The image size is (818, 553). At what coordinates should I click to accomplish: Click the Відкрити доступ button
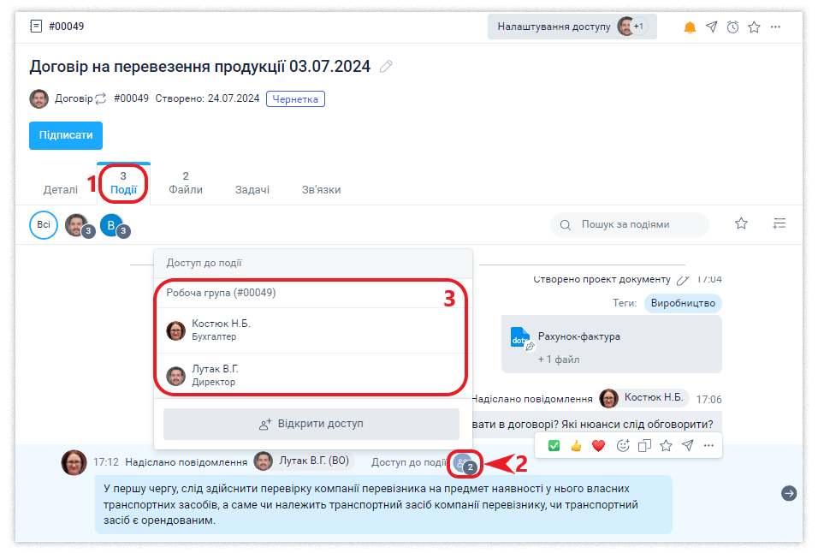(x=311, y=424)
